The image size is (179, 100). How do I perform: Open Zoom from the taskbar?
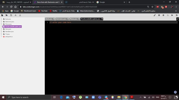pyautogui.click(x=93, y=97)
